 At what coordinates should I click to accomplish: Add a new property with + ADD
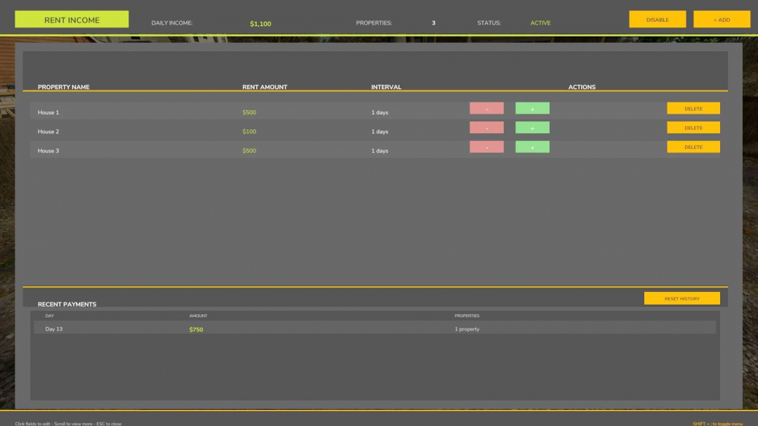tap(722, 19)
